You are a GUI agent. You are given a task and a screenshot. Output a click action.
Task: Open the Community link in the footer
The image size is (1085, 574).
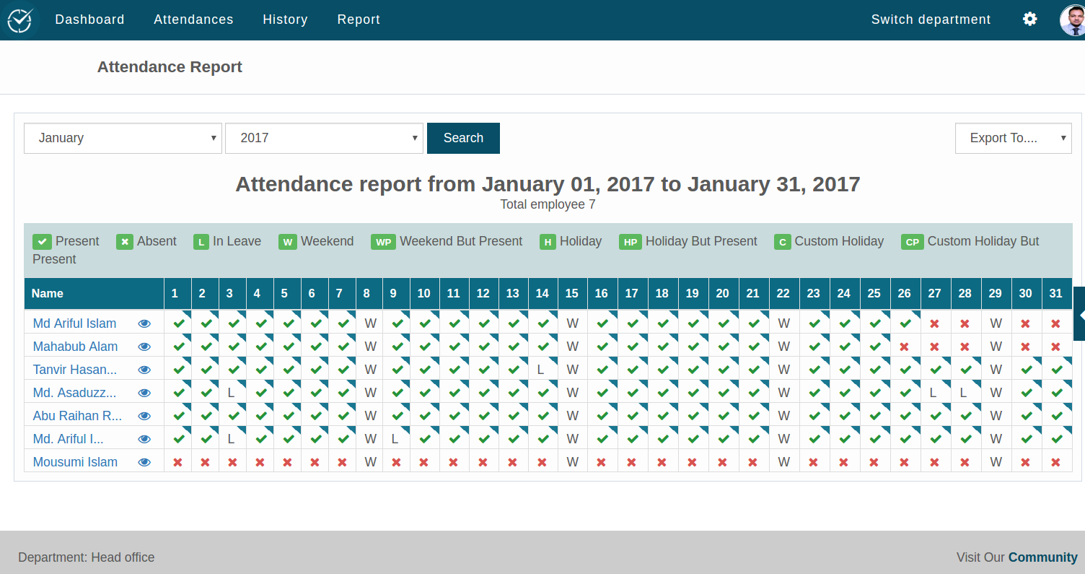pos(1042,557)
